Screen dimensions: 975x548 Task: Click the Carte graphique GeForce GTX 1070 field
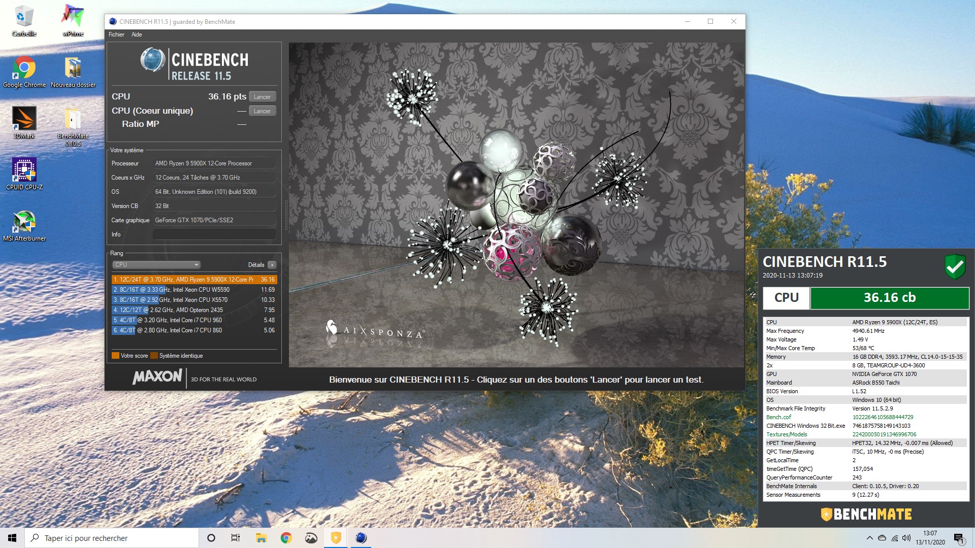click(214, 220)
